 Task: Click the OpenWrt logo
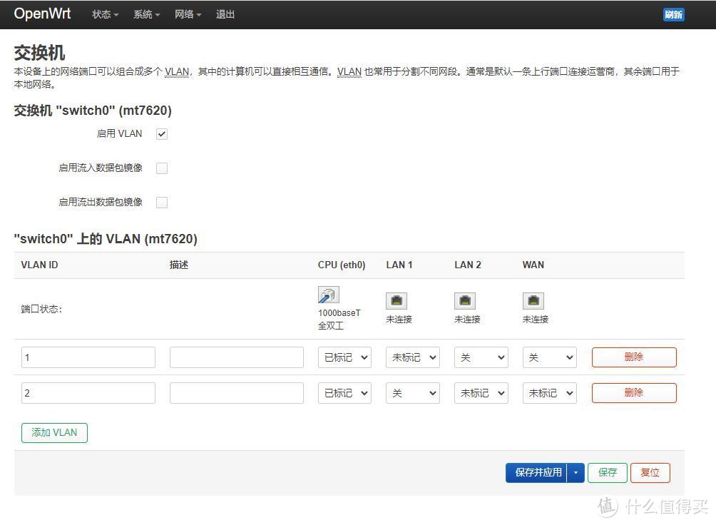coord(42,14)
